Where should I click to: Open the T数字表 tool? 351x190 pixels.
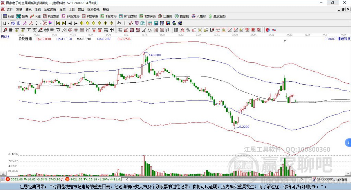point(147,16)
